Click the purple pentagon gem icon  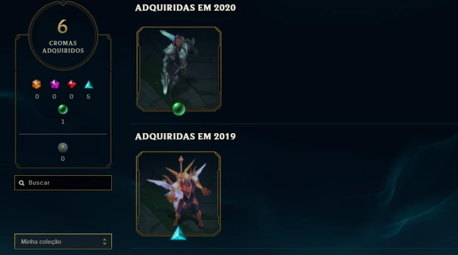point(55,84)
